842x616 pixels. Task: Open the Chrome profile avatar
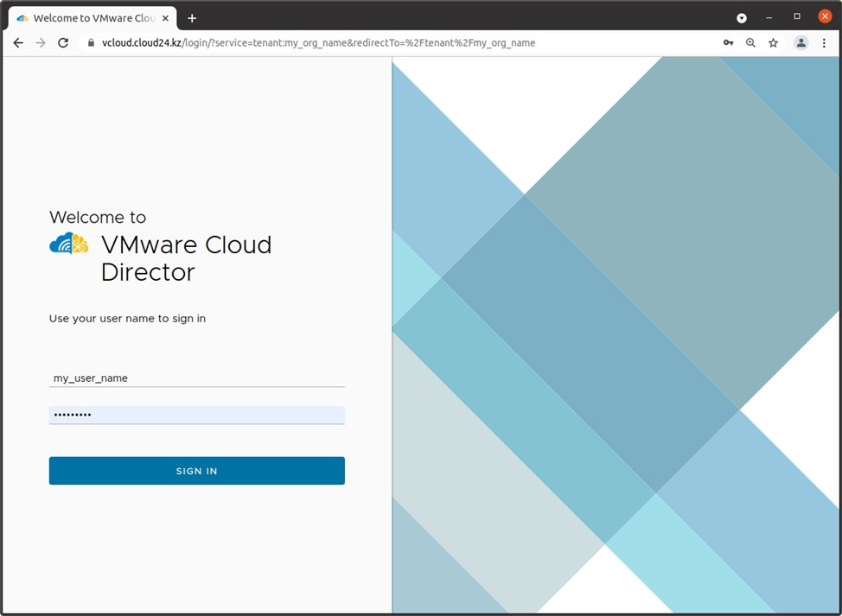pyautogui.click(x=801, y=42)
